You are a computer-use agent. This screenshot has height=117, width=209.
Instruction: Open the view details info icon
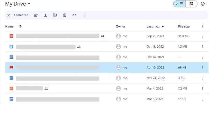203,4
